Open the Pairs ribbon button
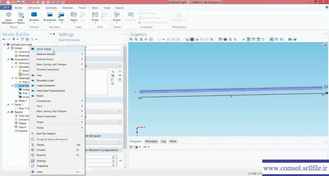 pos(61,18)
